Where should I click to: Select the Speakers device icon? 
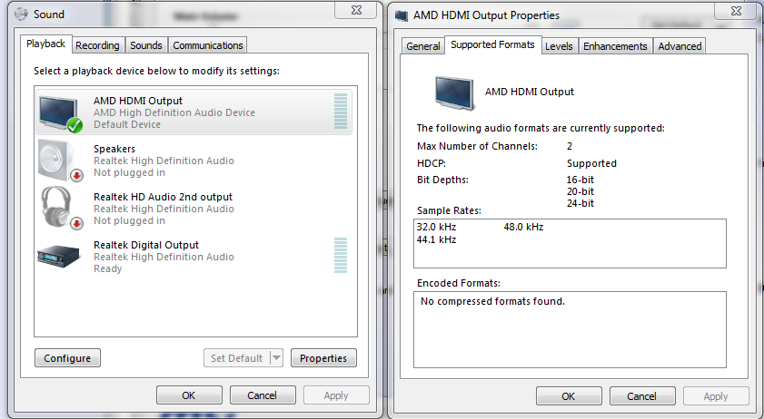tap(61, 161)
